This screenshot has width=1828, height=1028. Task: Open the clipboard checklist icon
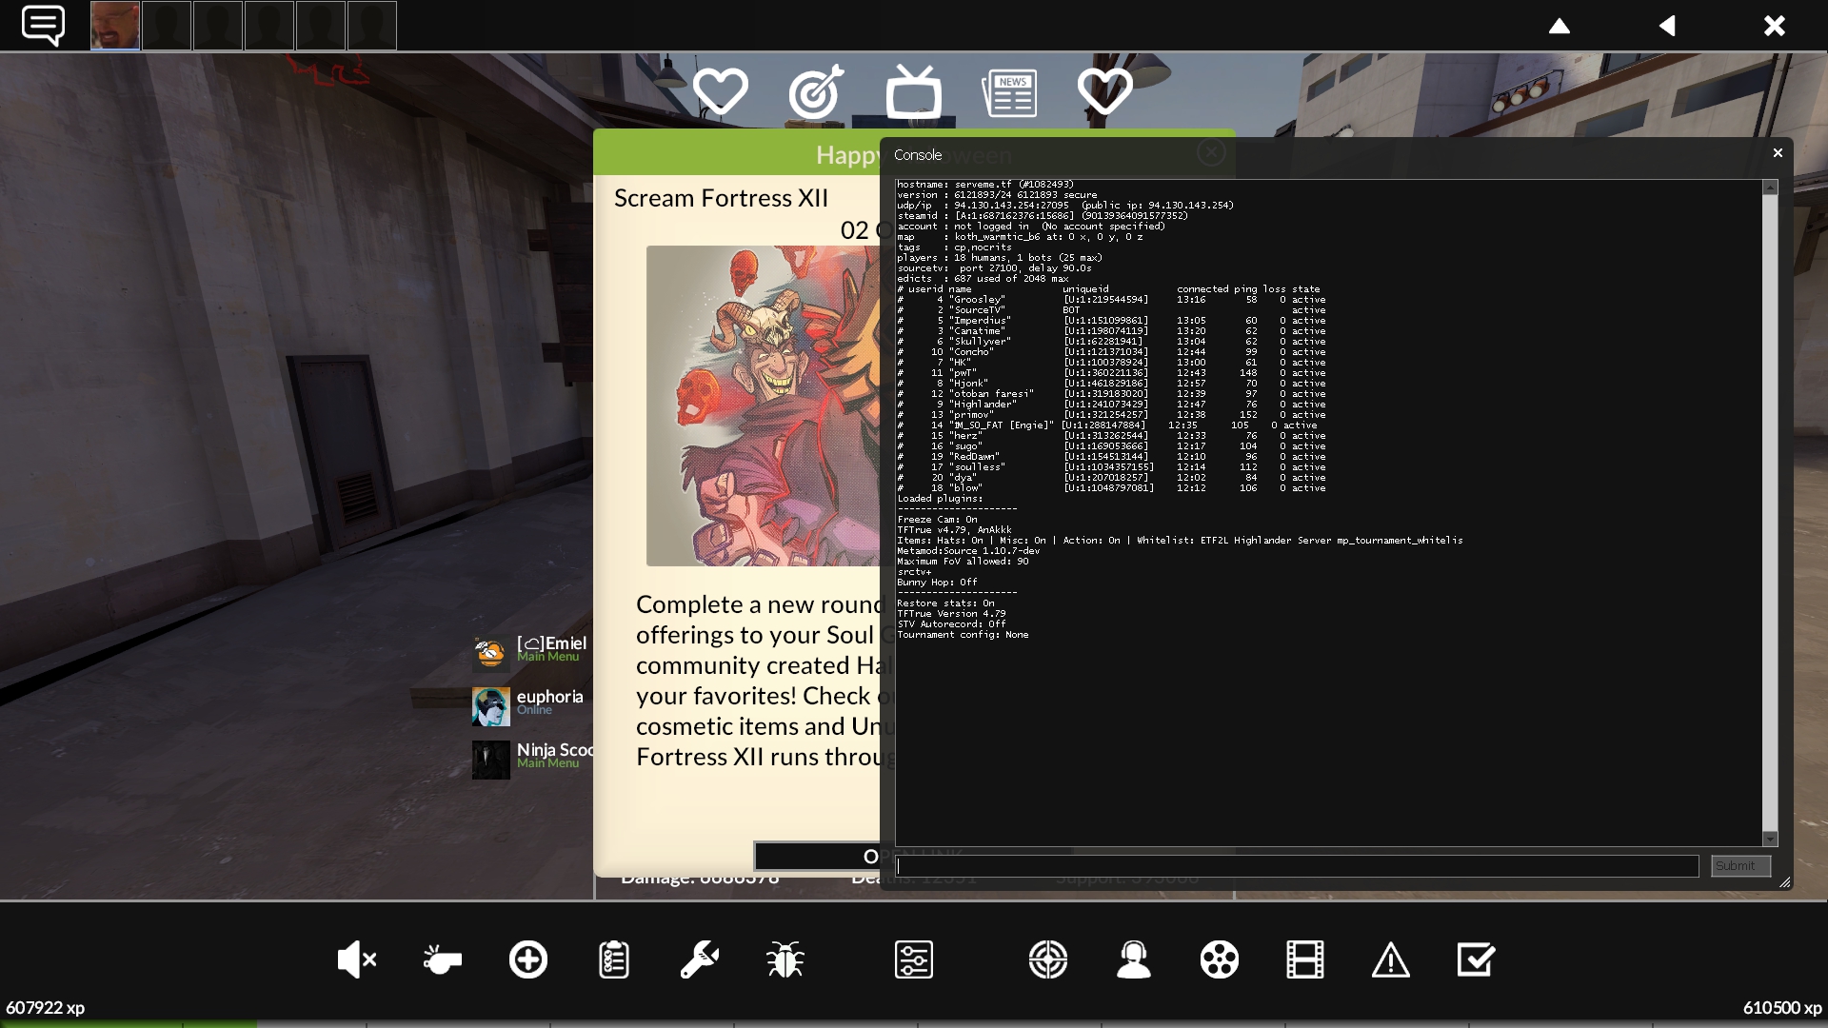click(x=614, y=959)
